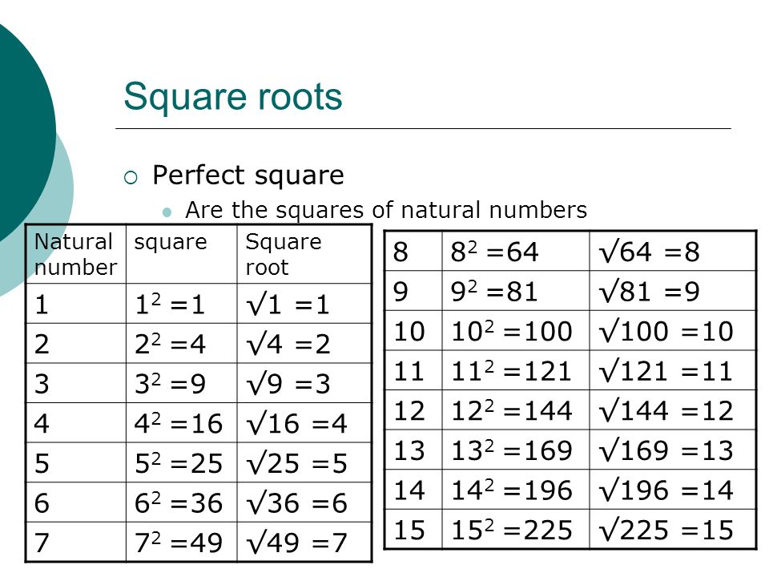Viewport: 769px width, 577px height.
Task: Select the cell '12² =144'
Action: click(x=515, y=410)
